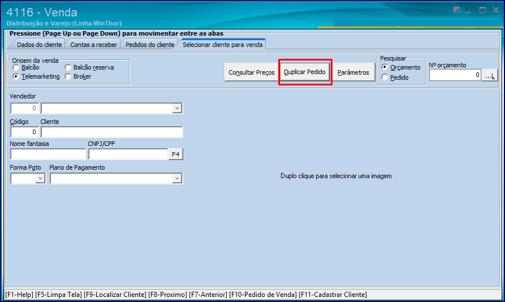
Task: Click the Consultar Preços button
Action: click(x=252, y=72)
